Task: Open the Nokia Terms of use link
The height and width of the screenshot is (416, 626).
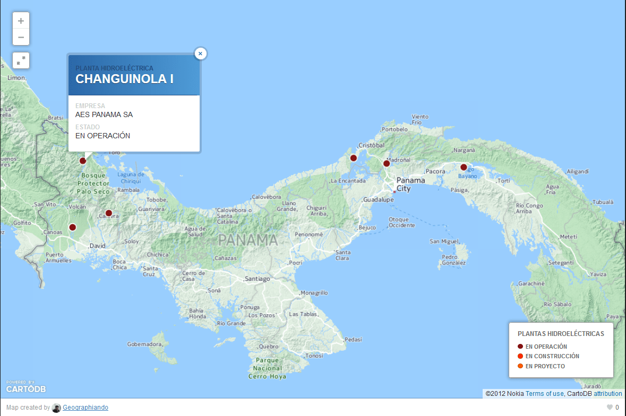Action: pyautogui.click(x=544, y=394)
